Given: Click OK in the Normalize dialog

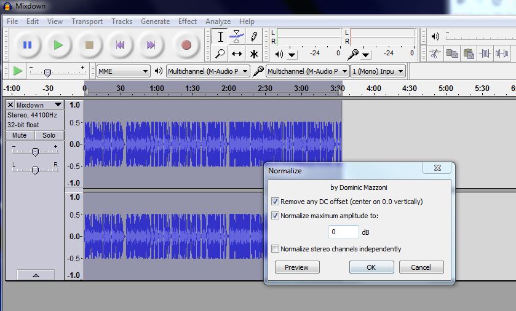Looking at the screenshot, I should (x=371, y=267).
